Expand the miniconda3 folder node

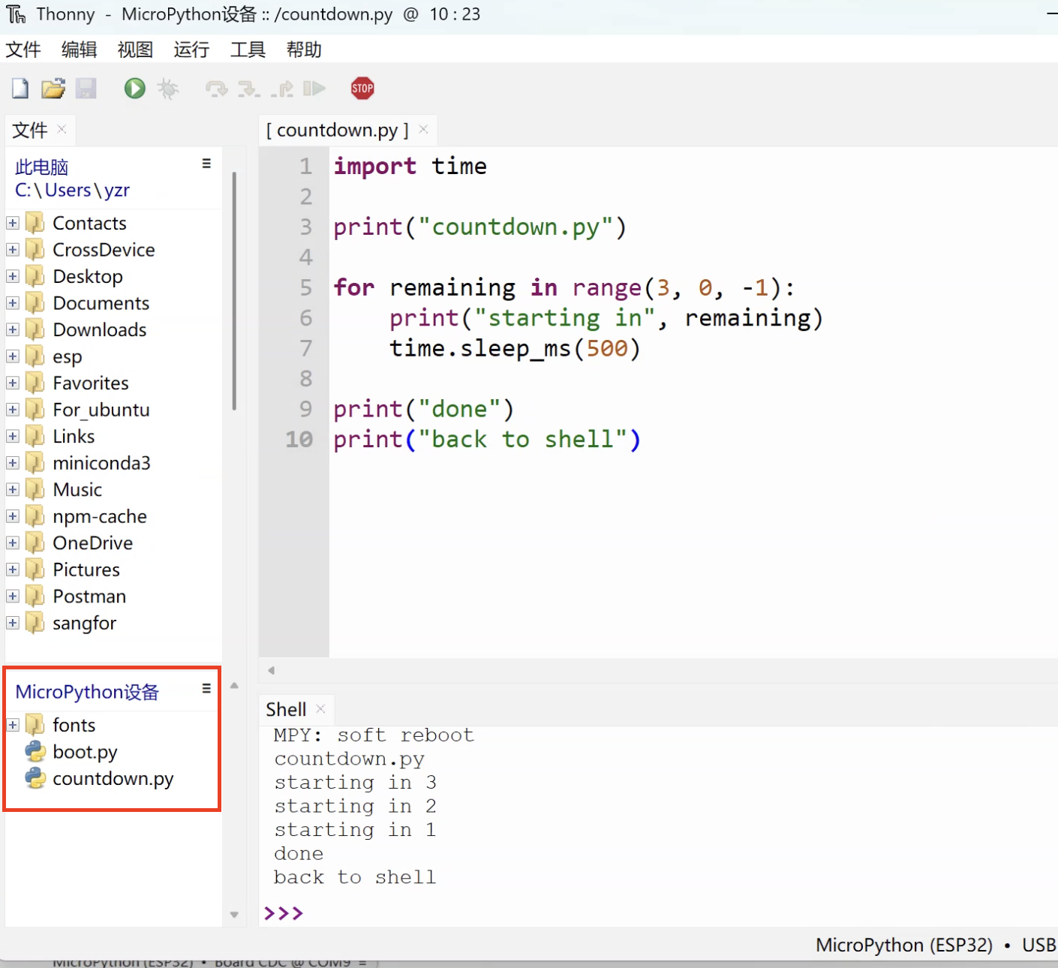coord(13,463)
